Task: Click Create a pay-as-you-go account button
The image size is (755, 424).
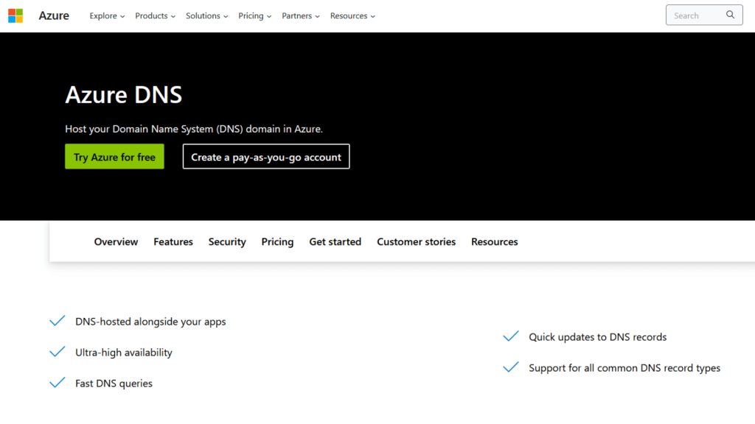Action: (266, 157)
